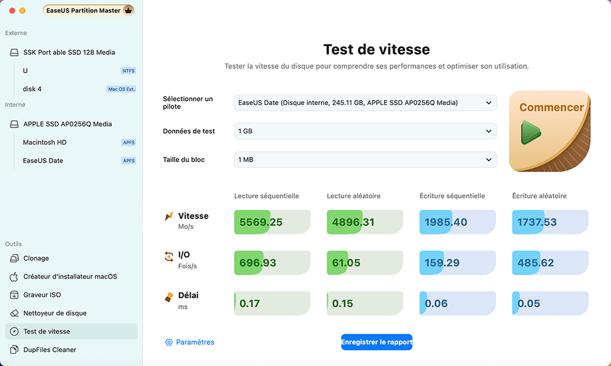This screenshot has width=611, height=366.
Task: Click the 5569.25 sequential read speed bar
Action: click(x=272, y=222)
